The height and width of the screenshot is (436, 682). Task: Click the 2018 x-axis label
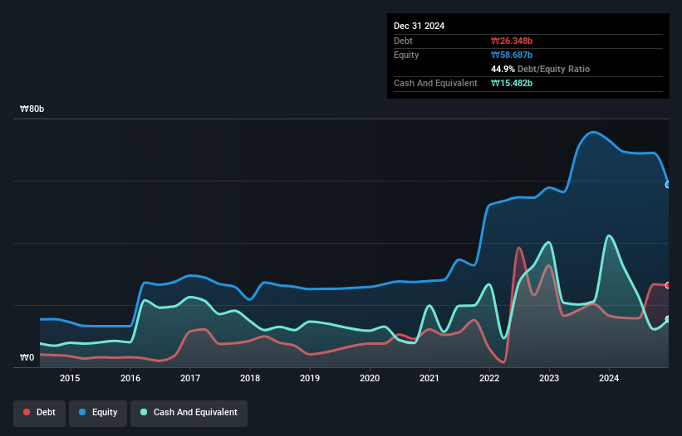pyautogui.click(x=250, y=378)
